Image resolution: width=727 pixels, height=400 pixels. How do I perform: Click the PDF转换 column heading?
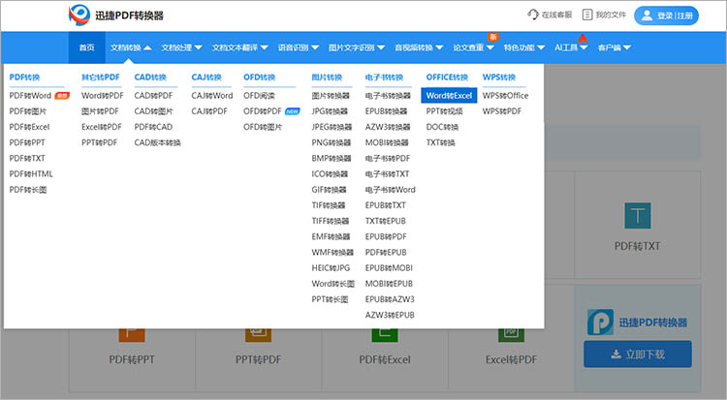(x=24, y=77)
